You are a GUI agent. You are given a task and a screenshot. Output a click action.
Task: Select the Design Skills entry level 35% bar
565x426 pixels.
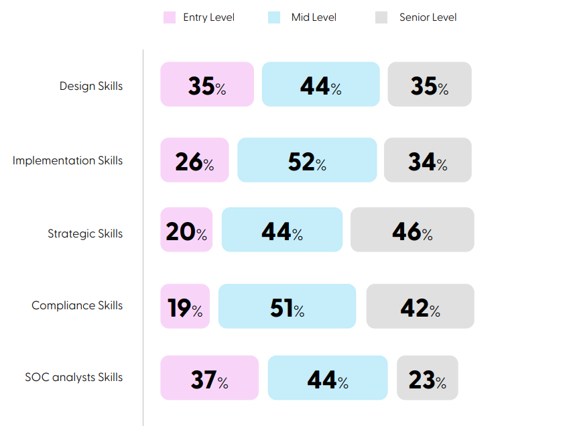[x=207, y=85]
